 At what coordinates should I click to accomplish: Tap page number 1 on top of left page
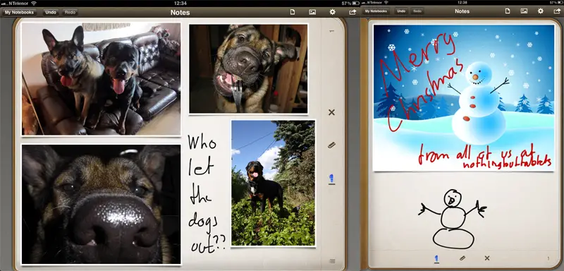point(332,31)
